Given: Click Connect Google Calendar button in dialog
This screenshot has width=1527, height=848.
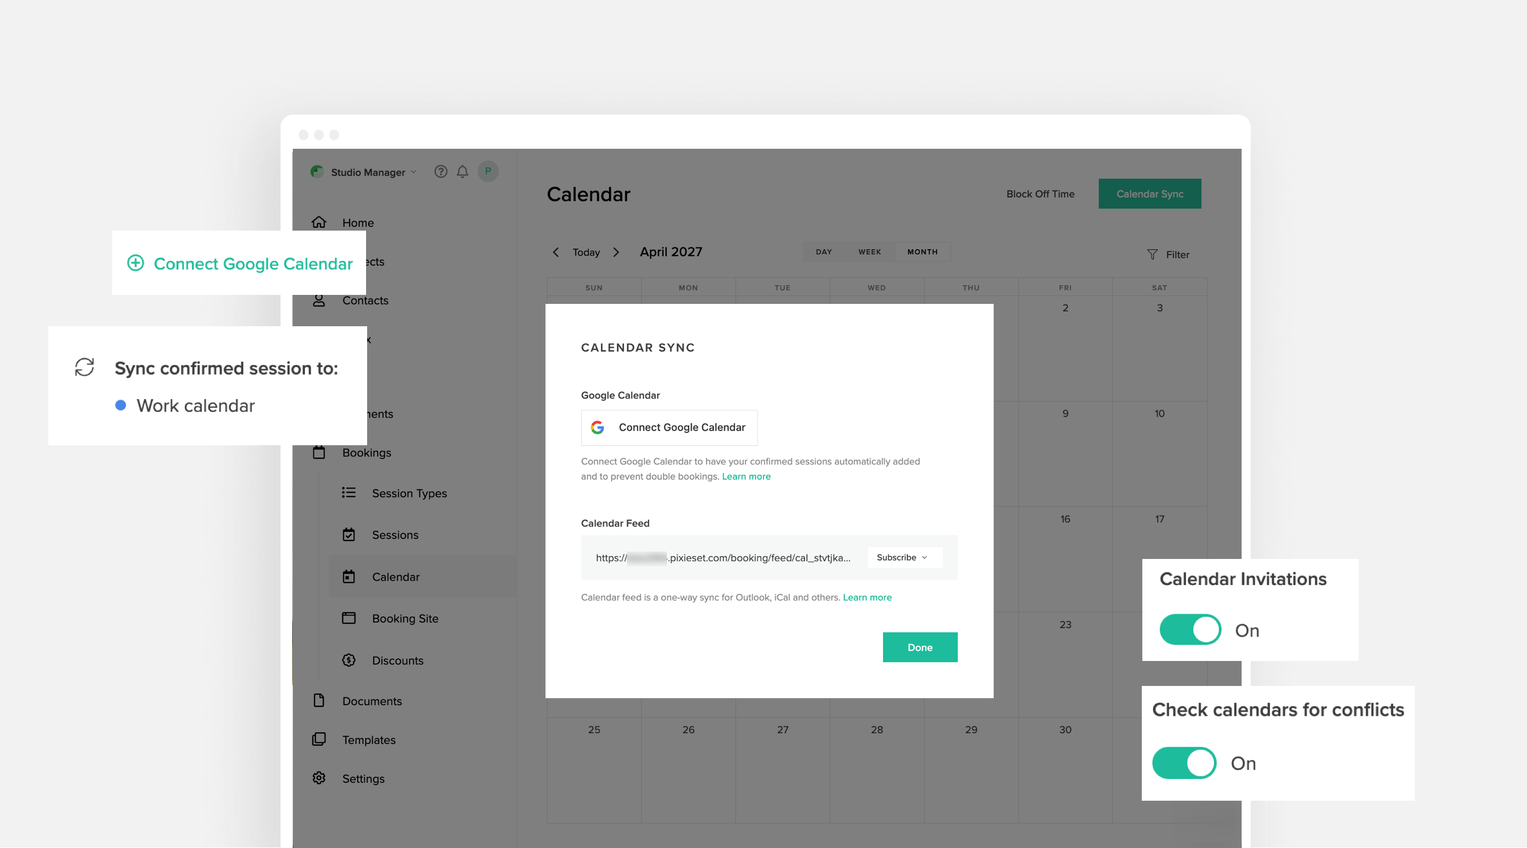Looking at the screenshot, I should 669,427.
